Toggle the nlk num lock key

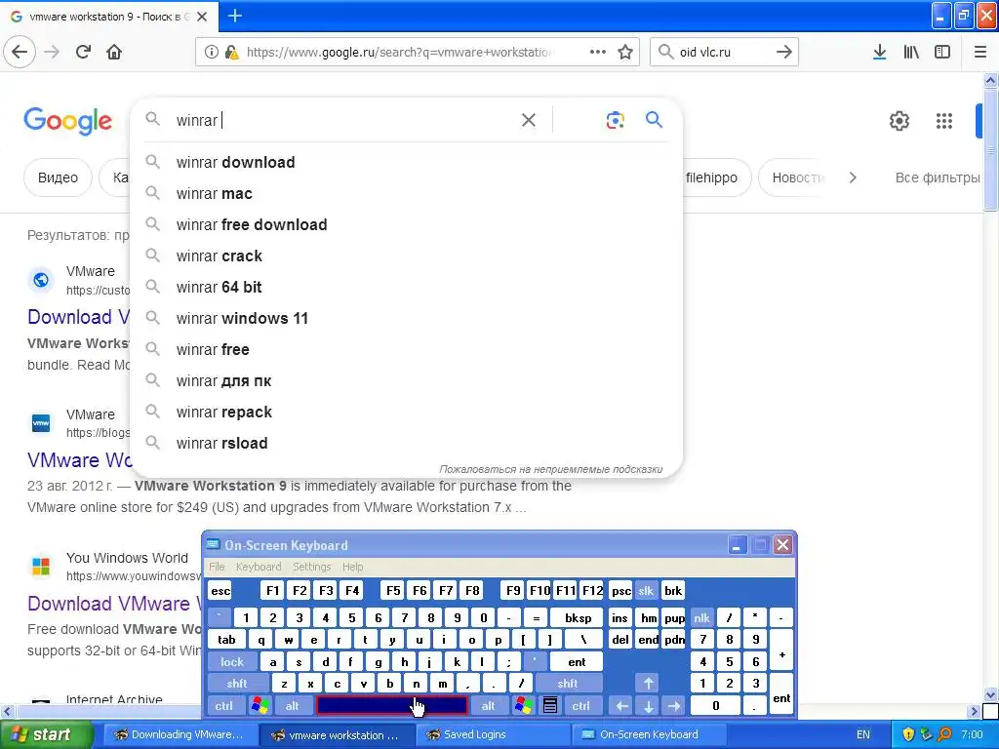[x=701, y=617]
